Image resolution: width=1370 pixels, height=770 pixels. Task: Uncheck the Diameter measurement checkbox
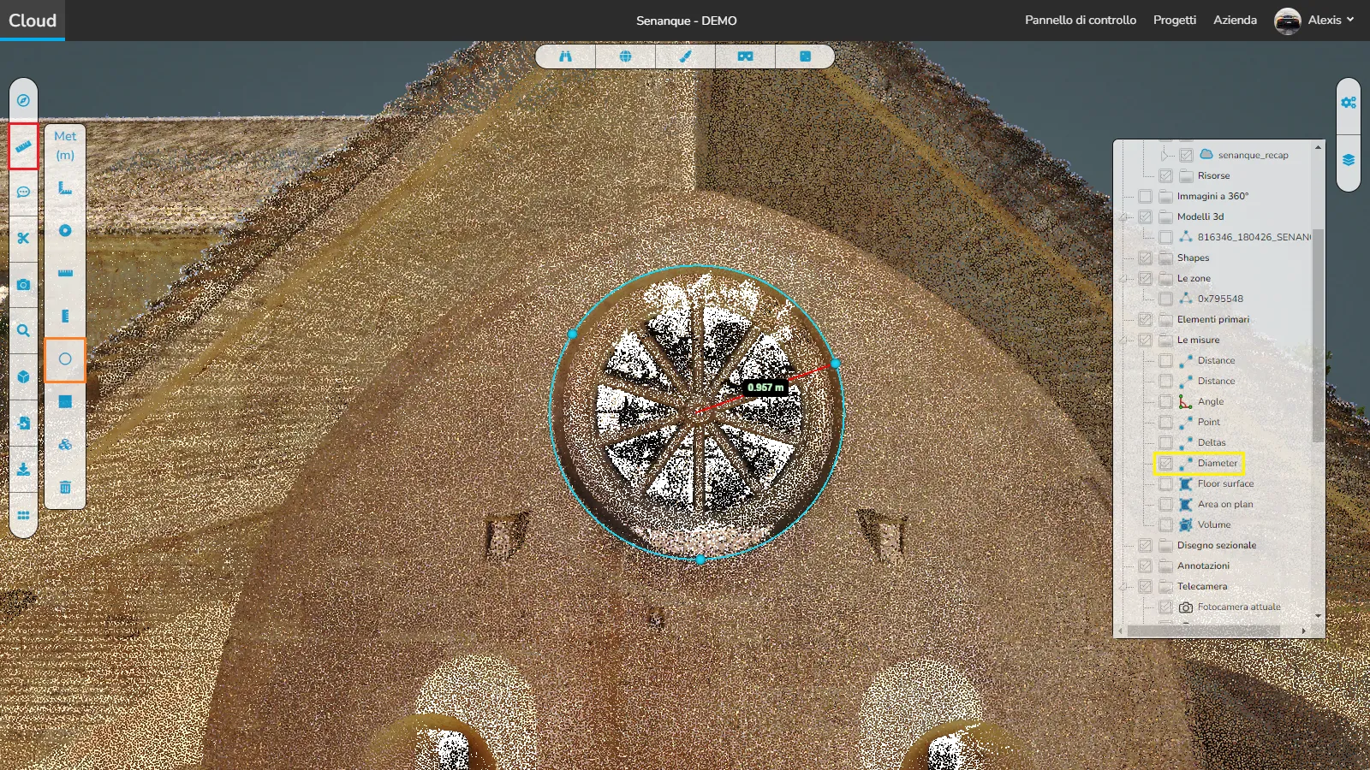(1165, 463)
